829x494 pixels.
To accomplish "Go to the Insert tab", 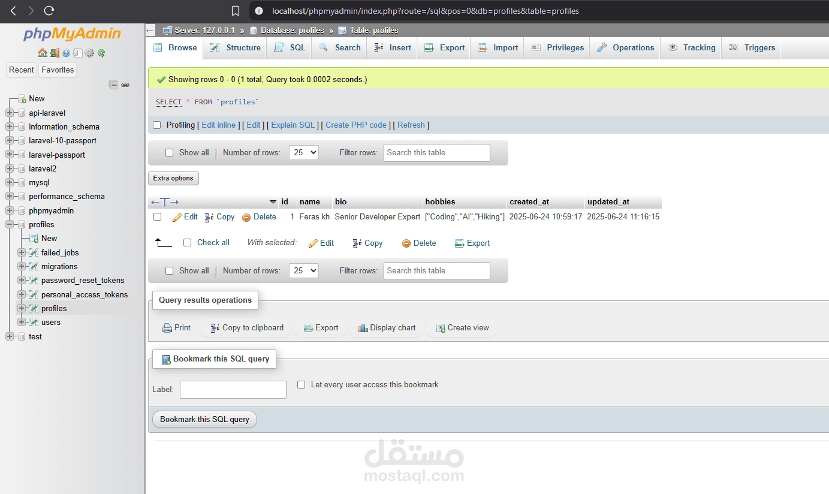I will 393,48.
